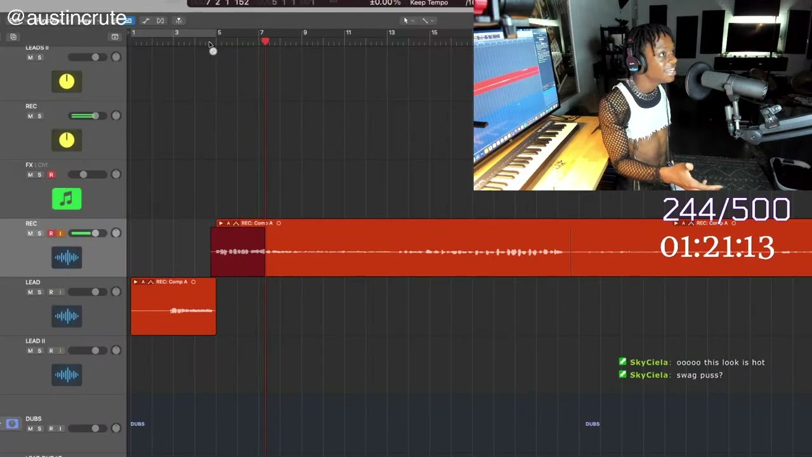Screen dimensions: 812x457
Task: Click the cycle range strip spanning bars 1–5
Action: pyautogui.click(x=173, y=32)
